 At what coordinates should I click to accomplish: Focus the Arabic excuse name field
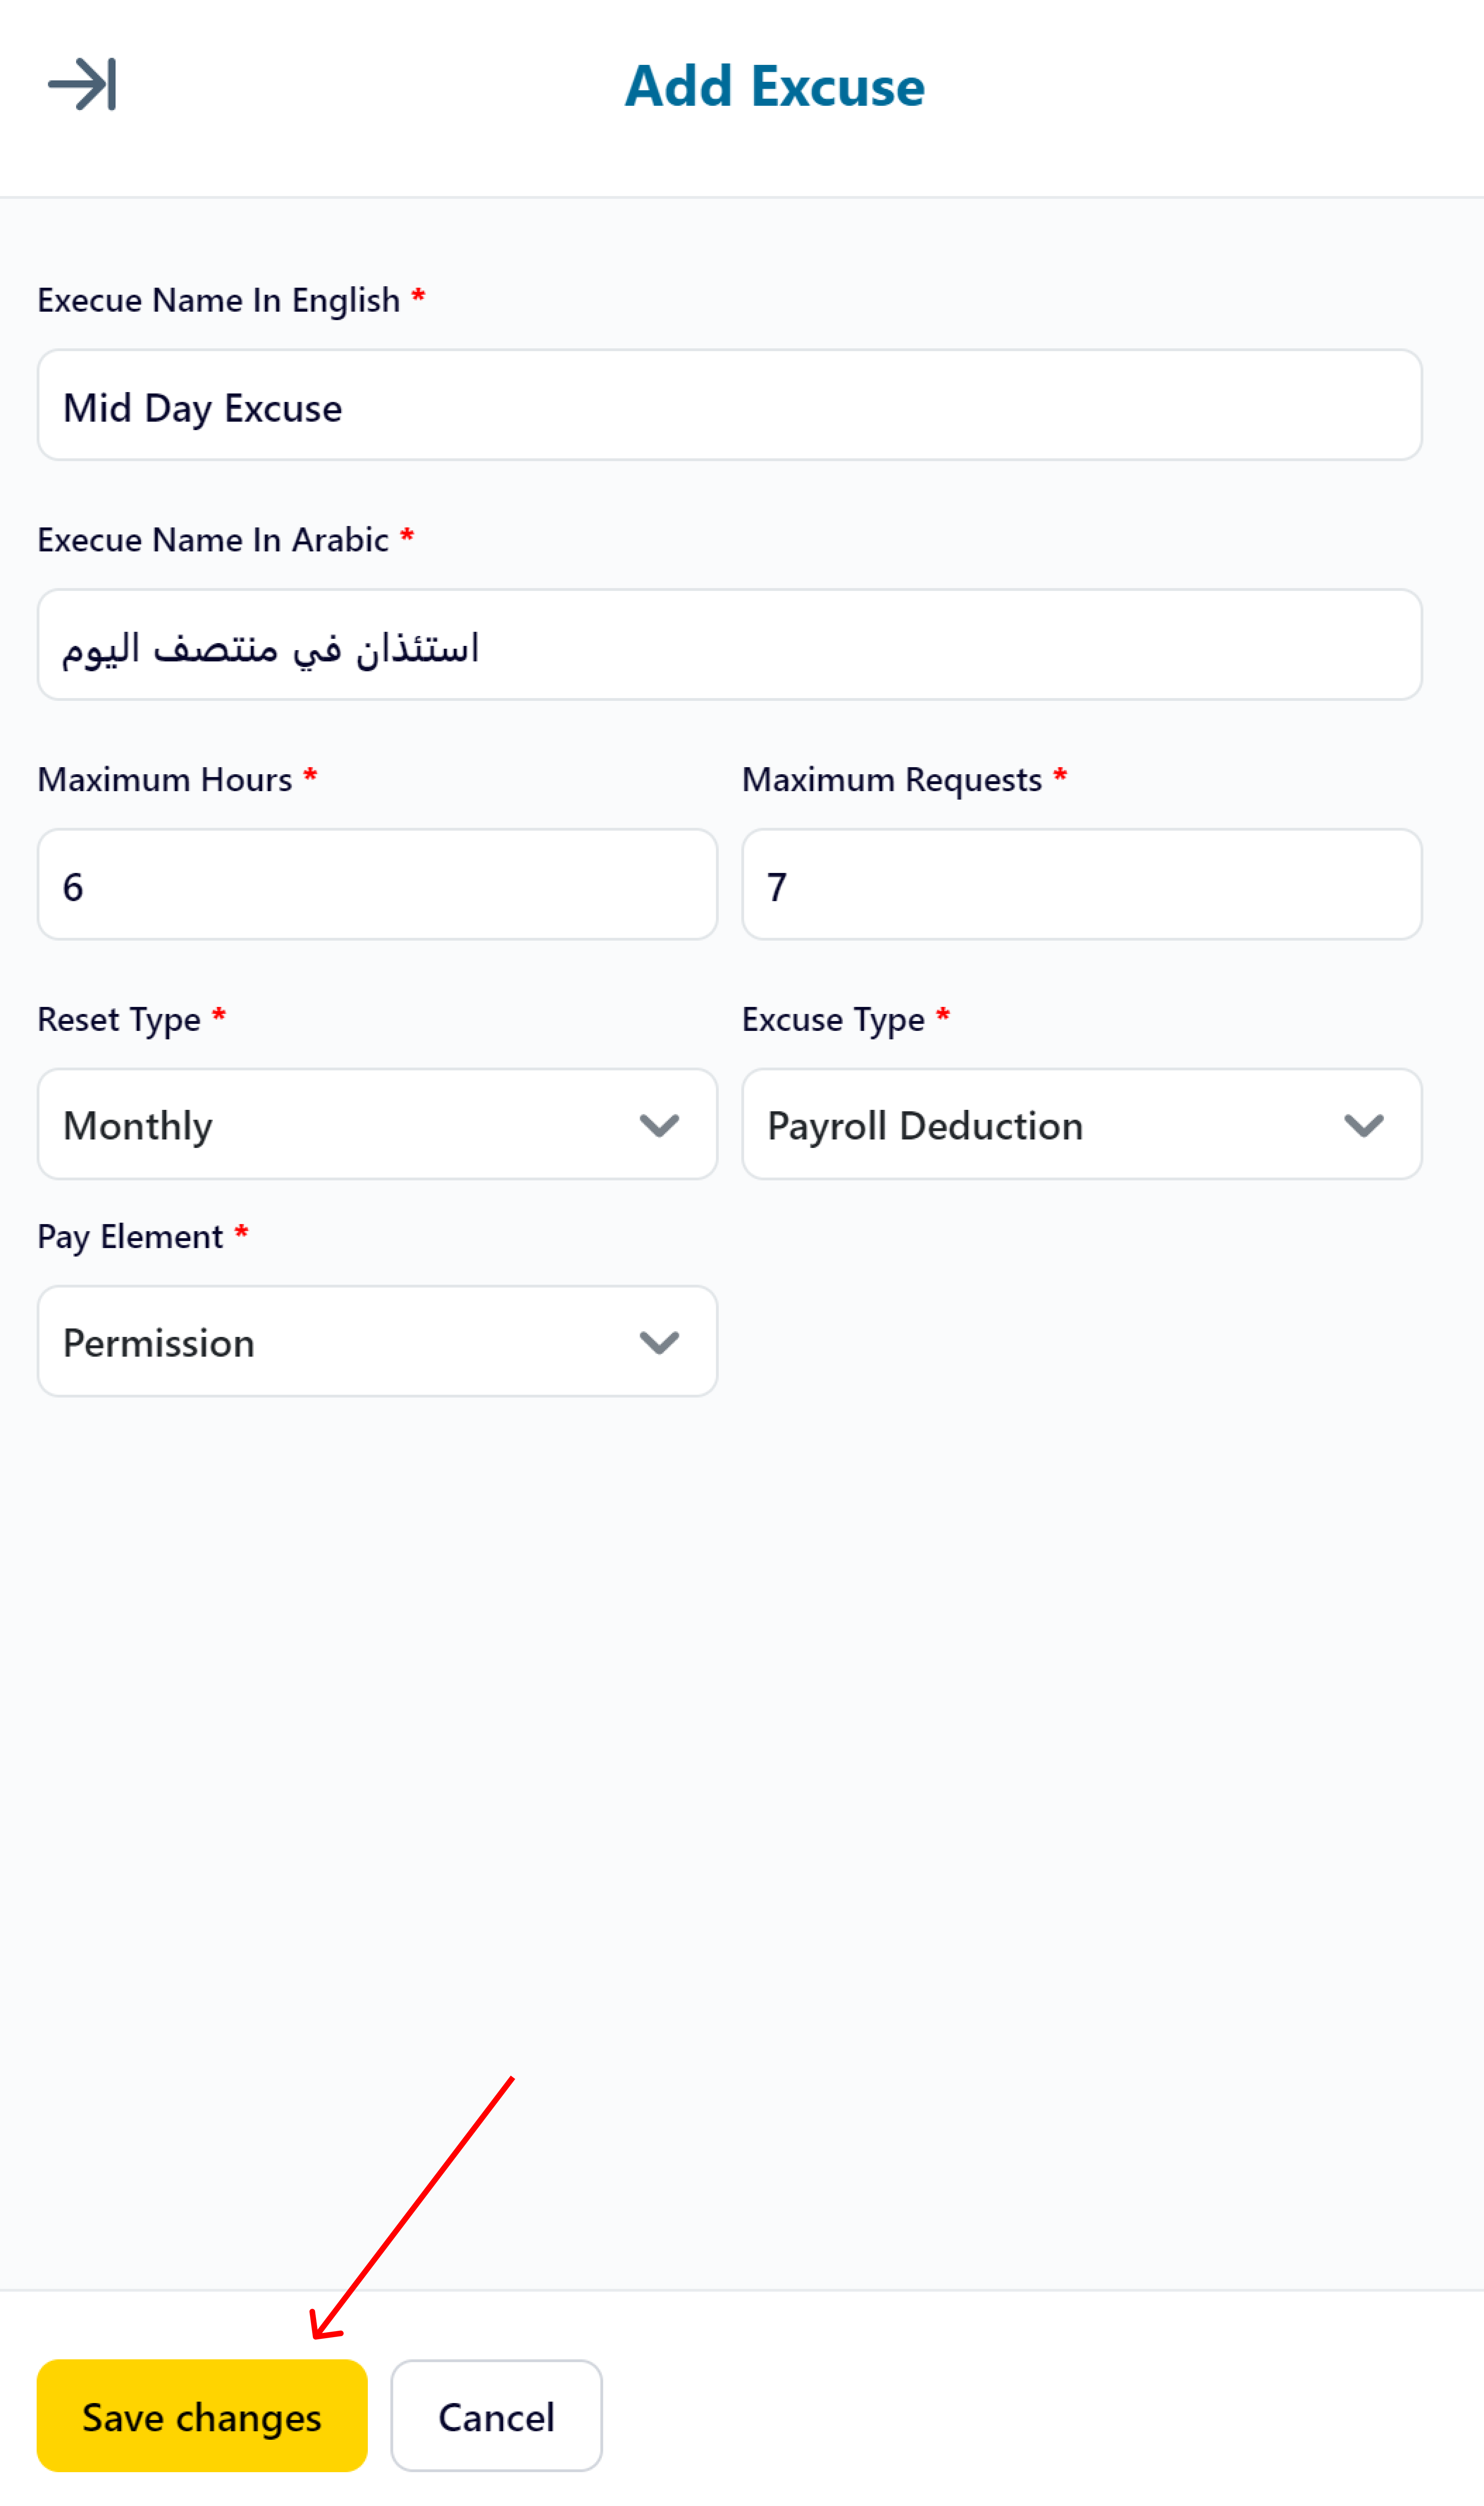point(729,645)
